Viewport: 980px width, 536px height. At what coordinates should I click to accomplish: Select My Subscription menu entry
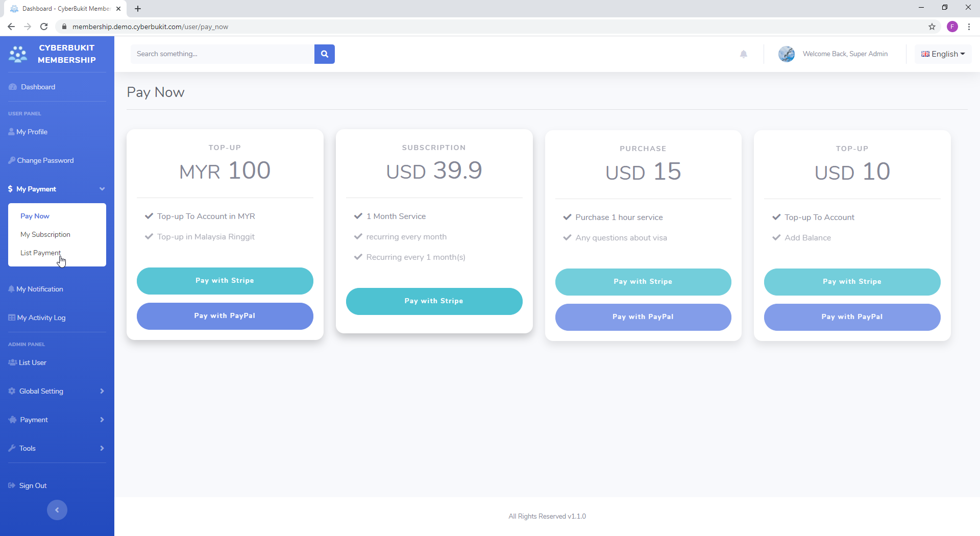(x=45, y=234)
